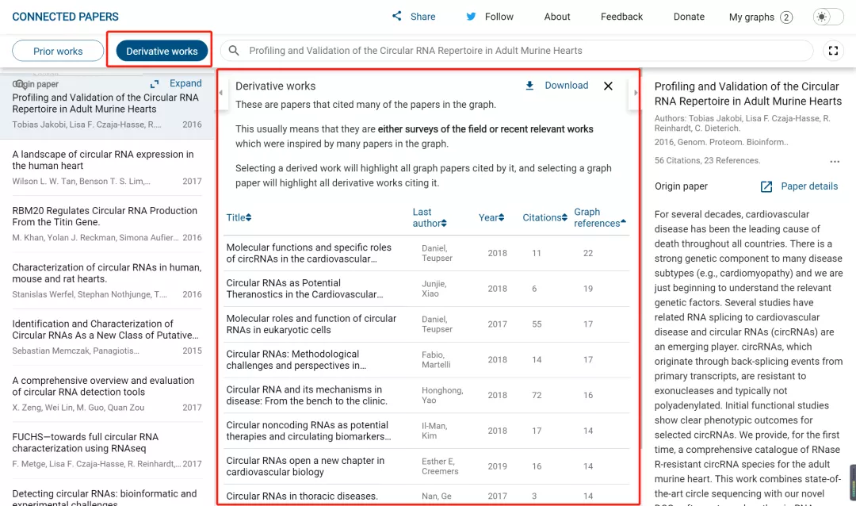The width and height of the screenshot is (856, 506).
Task: Open the three-dots more options menu
Action: 835,162
